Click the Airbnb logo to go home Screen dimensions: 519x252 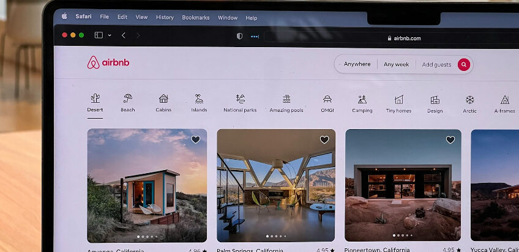[108, 62]
